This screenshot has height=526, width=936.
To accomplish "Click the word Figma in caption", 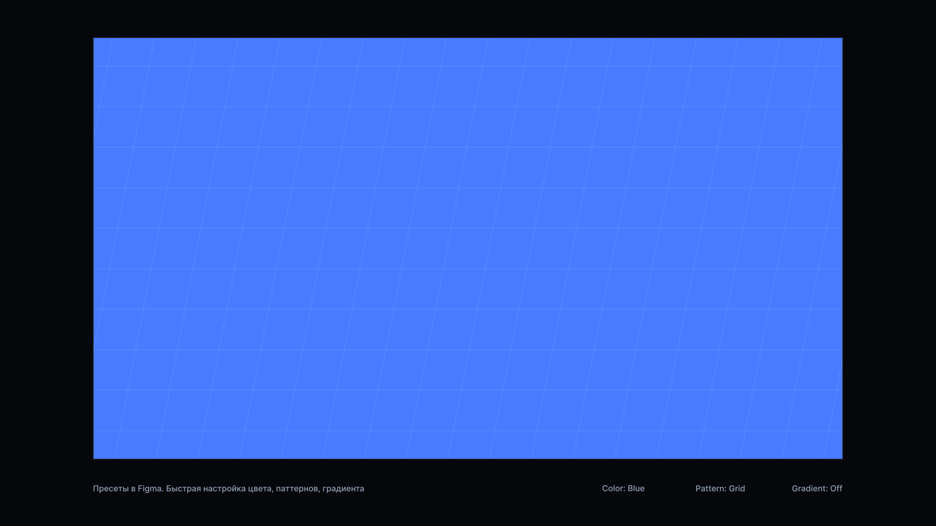I will [x=150, y=488].
